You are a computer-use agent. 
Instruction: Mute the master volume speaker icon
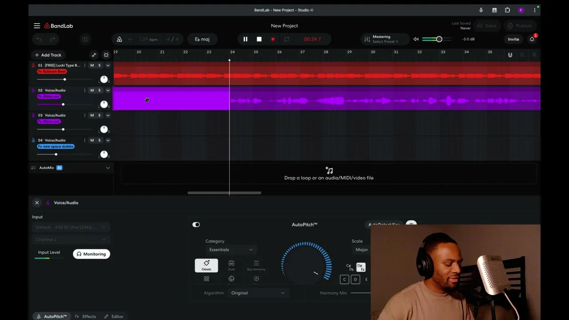point(416,39)
